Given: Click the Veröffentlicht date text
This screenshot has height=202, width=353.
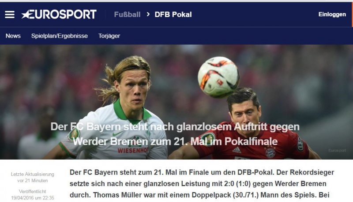Looking at the screenshot, I should click(x=33, y=195).
